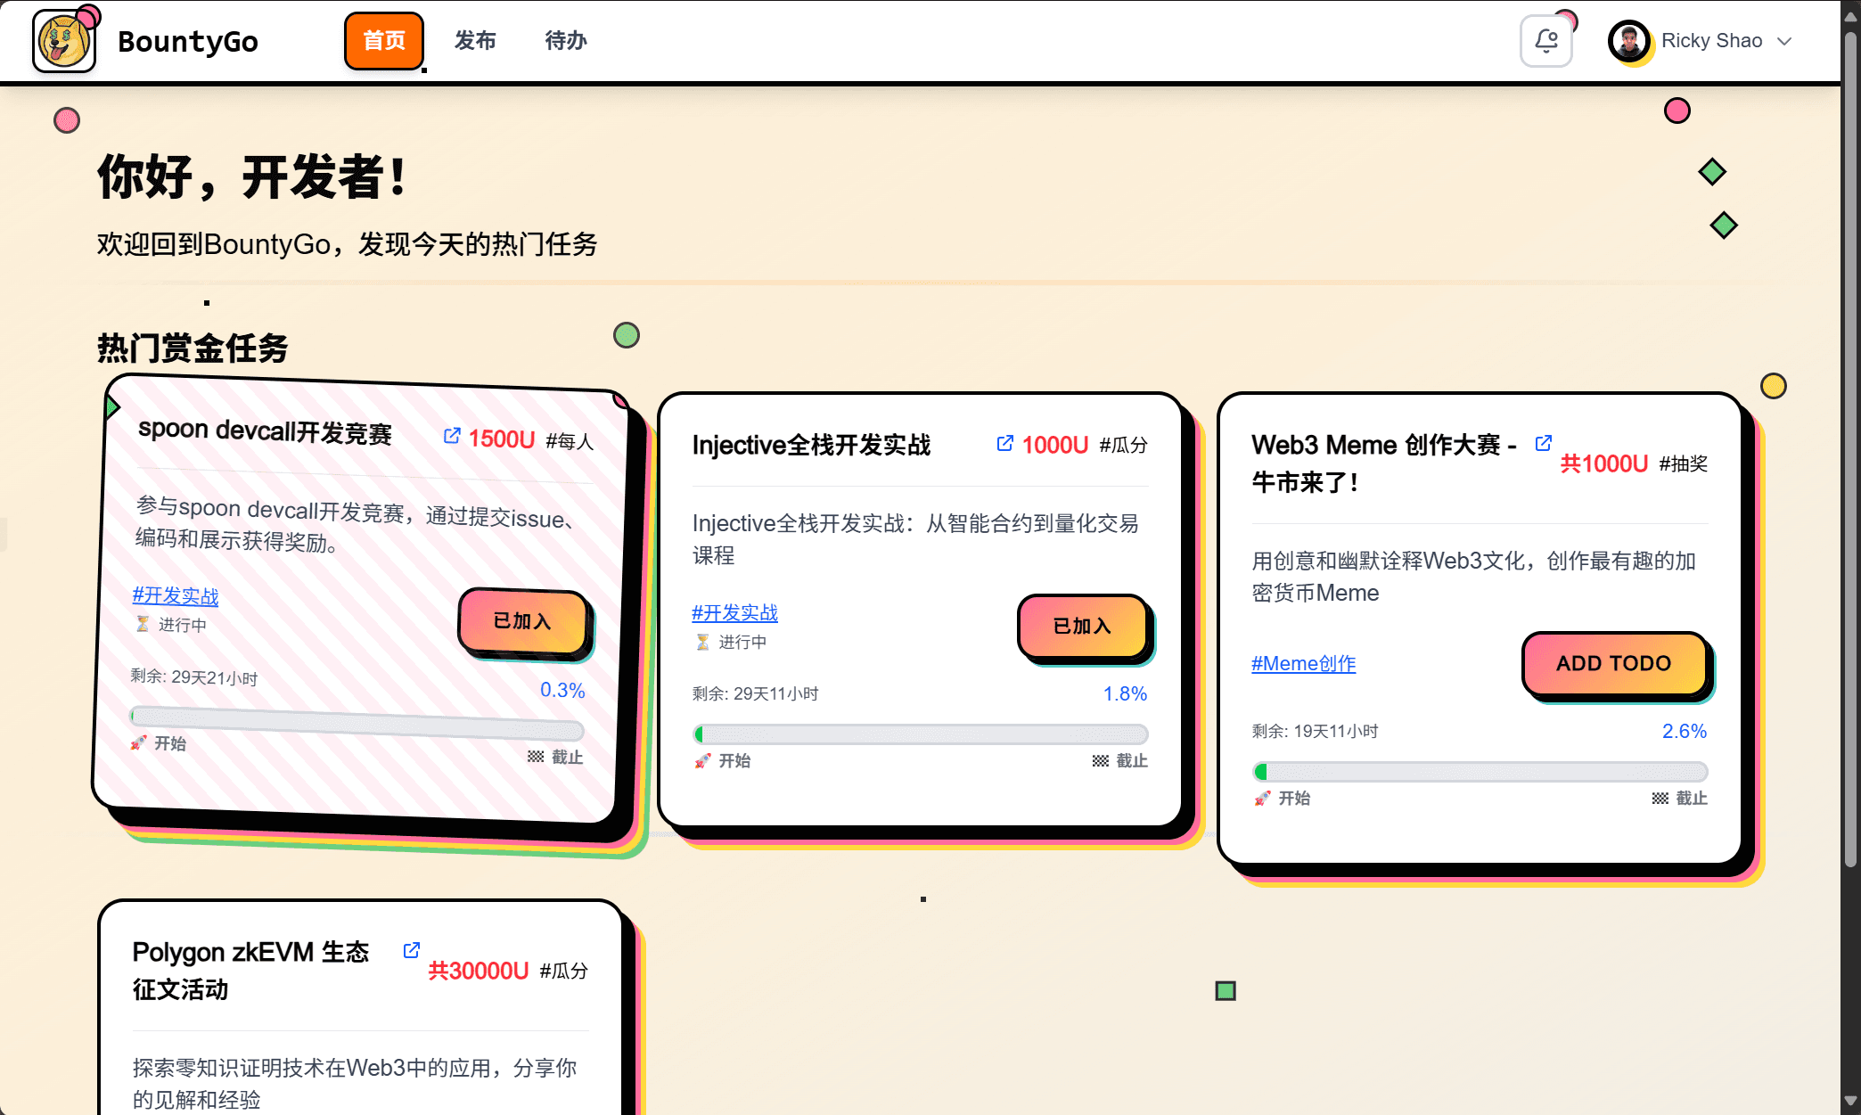Open #开发实战 tag on Injective card
This screenshot has height=1115, width=1861.
(735, 612)
